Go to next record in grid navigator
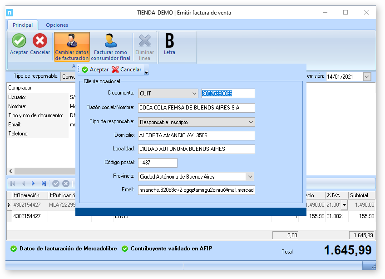This screenshot has width=385, height=279. [x=33, y=184]
